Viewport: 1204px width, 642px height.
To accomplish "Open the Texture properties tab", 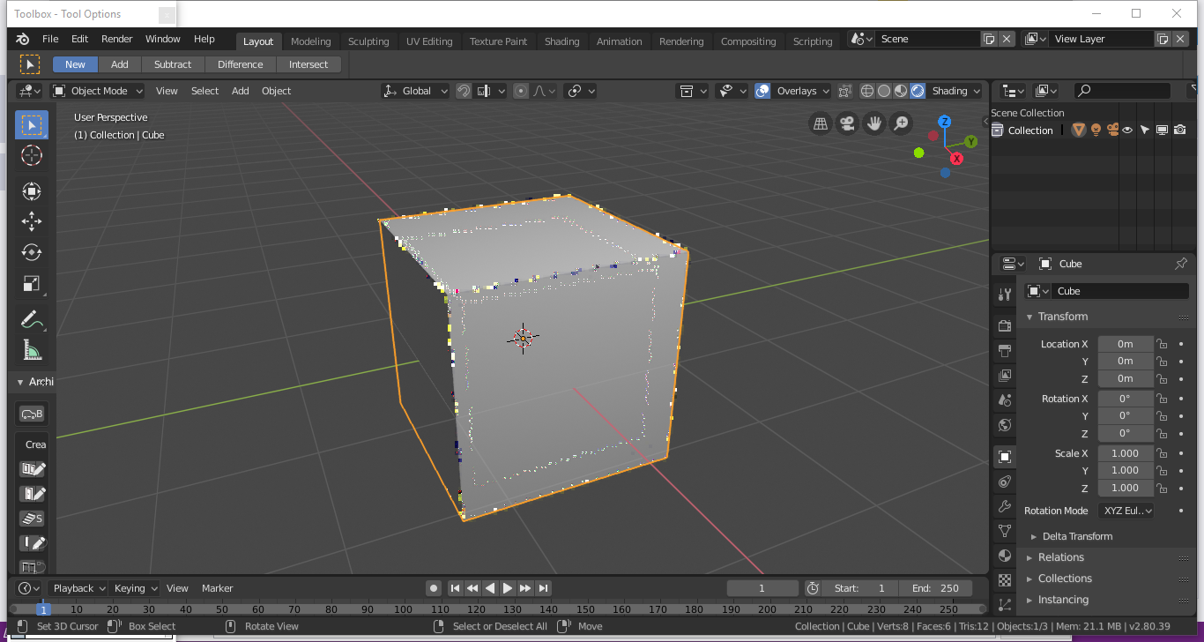I will coord(1005,580).
